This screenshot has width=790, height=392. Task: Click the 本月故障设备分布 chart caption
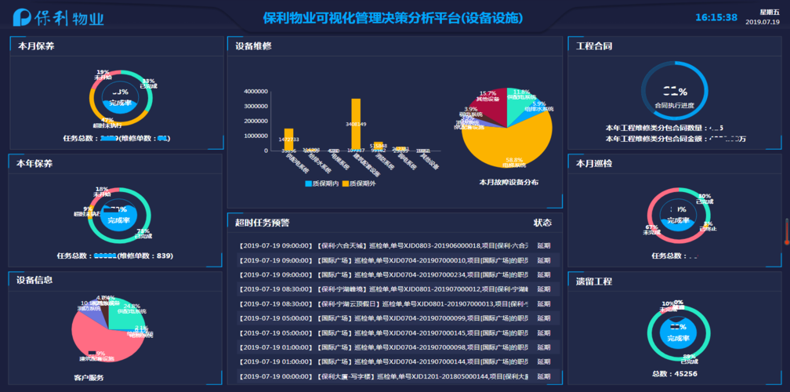pos(508,182)
